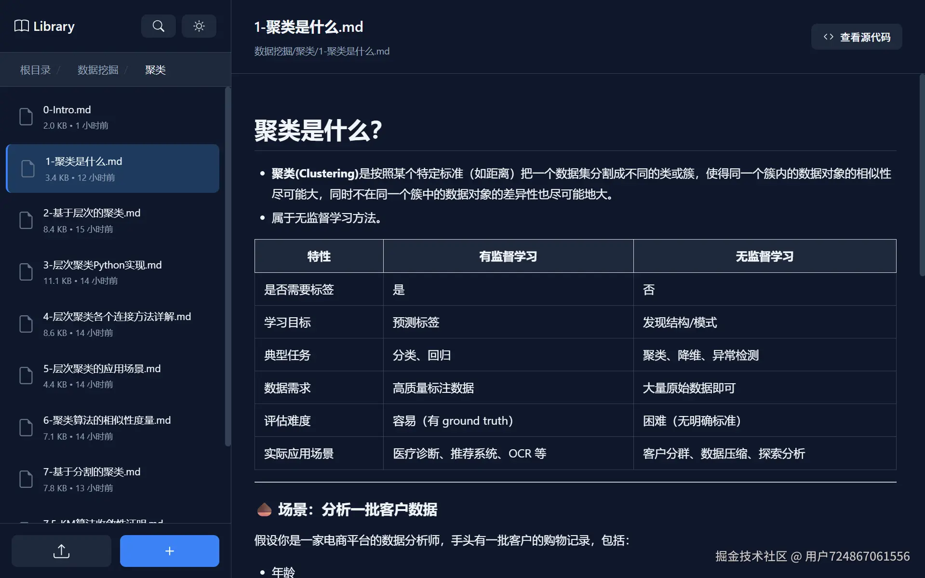This screenshot has width=925, height=578.
Task: Open the Library home via the book icon
Action: point(21,26)
